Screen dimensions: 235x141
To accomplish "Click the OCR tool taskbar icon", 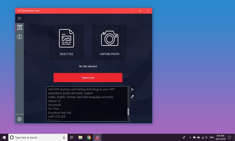I will tap(97, 137).
